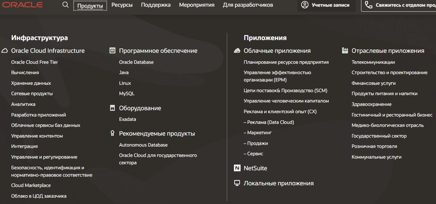Open Разработка приложений link
The image size is (436, 204).
tap(39, 115)
